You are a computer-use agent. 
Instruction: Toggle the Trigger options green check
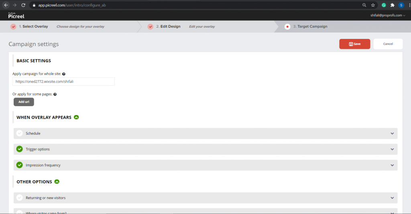click(x=19, y=149)
